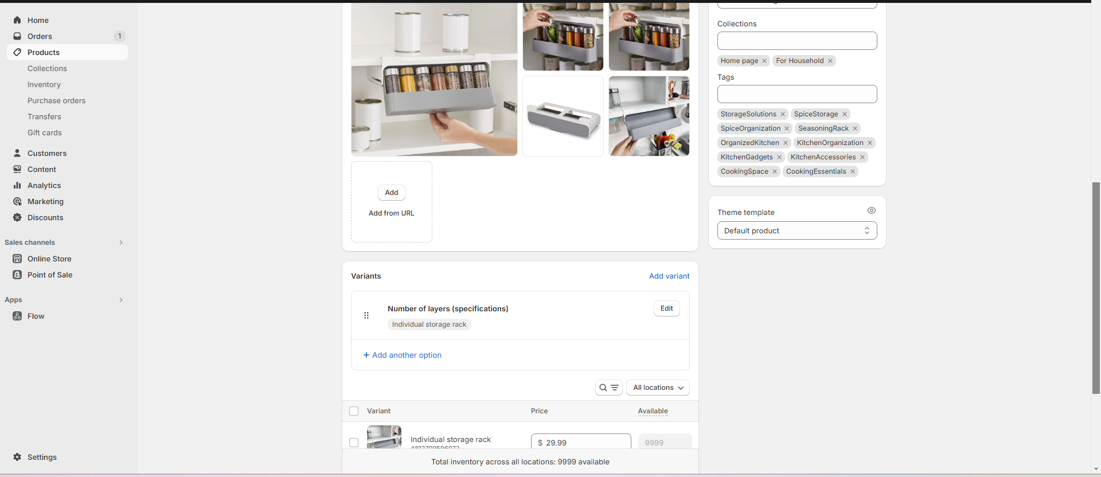
Task: Toggle the select-all variants checkbox
Action: pyautogui.click(x=354, y=411)
